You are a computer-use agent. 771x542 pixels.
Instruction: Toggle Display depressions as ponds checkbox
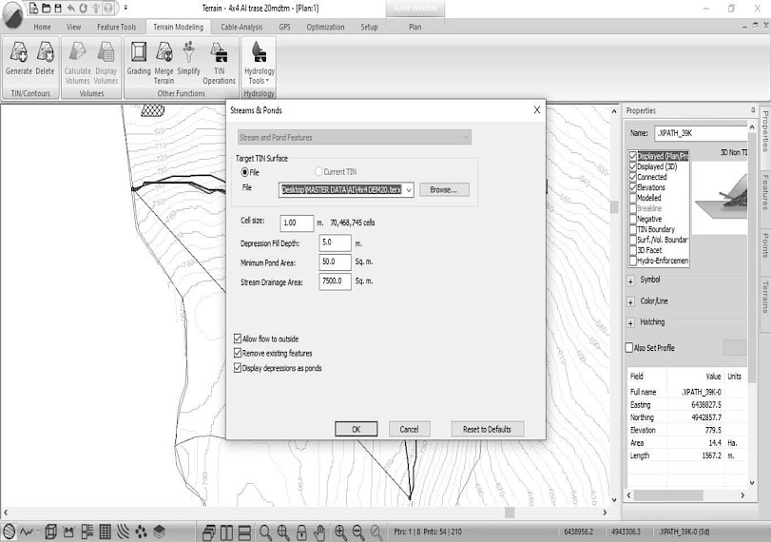click(x=238, y=368)
